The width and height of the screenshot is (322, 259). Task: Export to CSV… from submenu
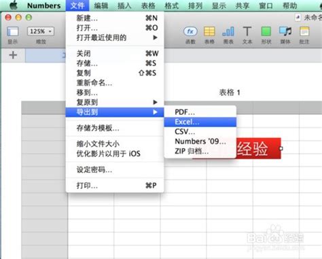pos(200,131)
